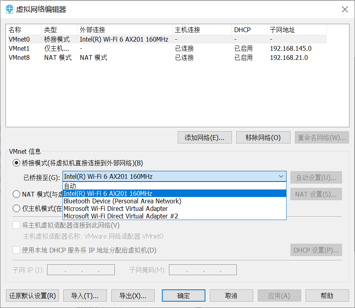Open NAT 设置(S)... button
This screenshot has width=355, height=308.
click(x=316, y=194)
